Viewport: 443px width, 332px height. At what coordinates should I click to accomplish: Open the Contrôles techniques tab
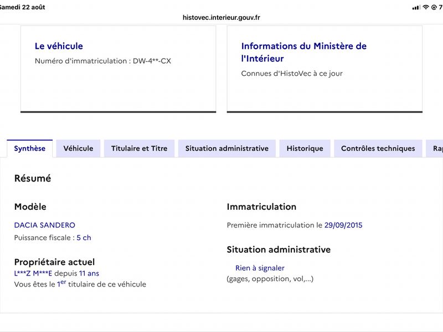click(378, 148)
